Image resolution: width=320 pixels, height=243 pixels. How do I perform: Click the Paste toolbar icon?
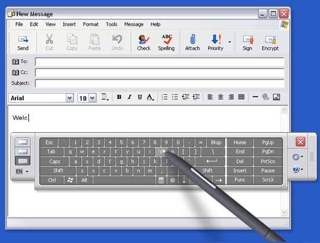click(x=95, y=43)
